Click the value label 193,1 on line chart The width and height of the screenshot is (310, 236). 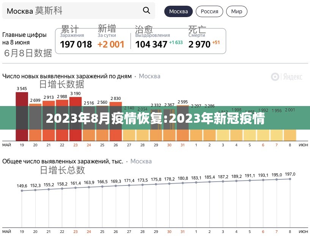pos(263,175)
